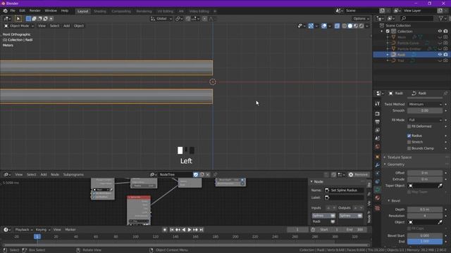451x253 pixels.
Task: Open the World properties tab
Action: click(x=378, y=147)
